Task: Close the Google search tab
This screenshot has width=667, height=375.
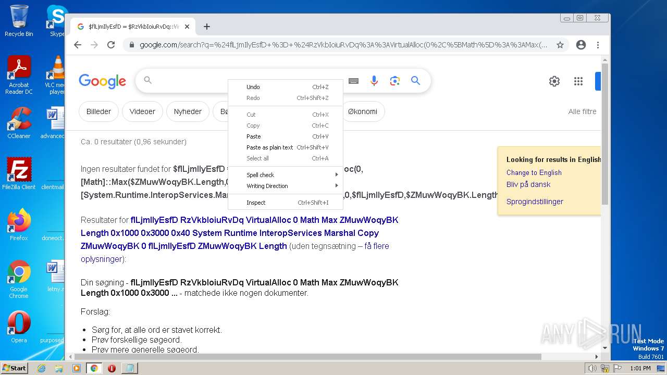Action: coord(187,27)
